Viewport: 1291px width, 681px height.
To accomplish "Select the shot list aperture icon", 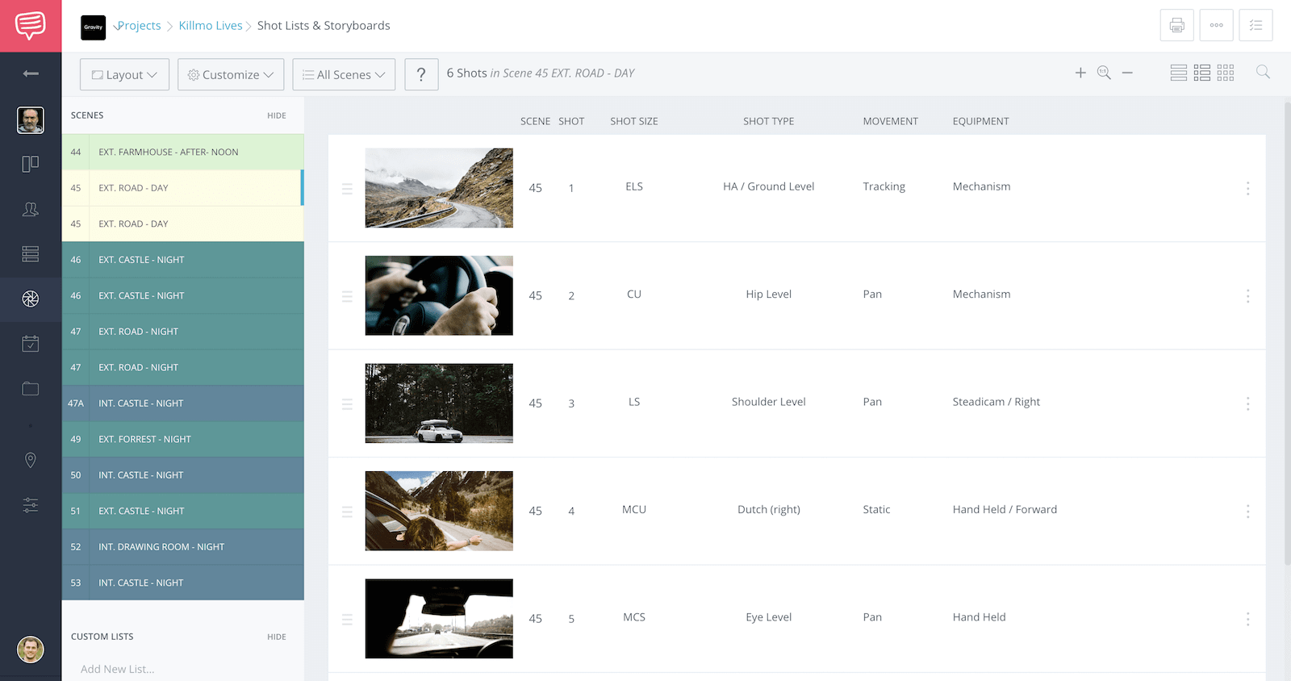I will point(31,299).
